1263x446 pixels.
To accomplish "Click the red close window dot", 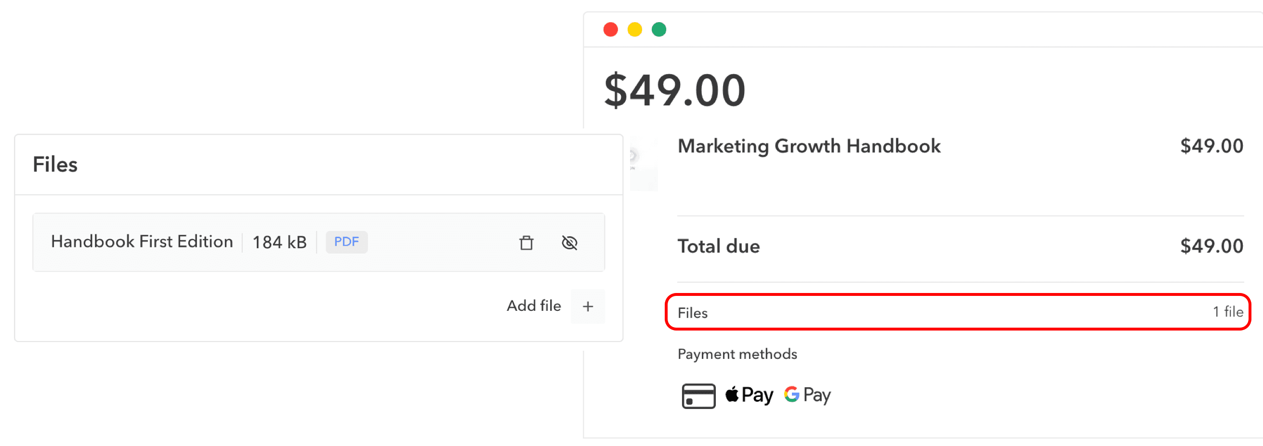I will [610, 29].
